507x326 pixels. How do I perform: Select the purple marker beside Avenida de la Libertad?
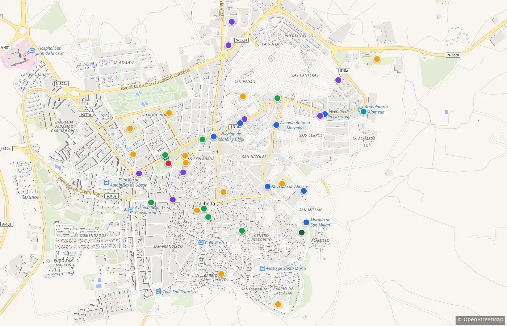point(320,116)
